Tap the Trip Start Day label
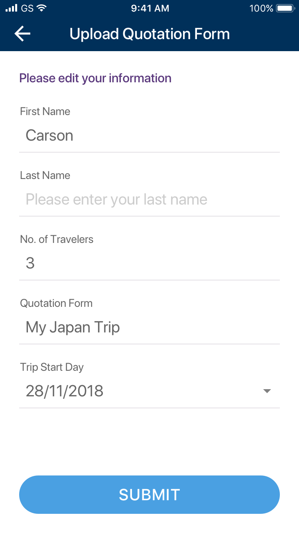The height and width of the screenshot is (533, 299). click(x=52, y=367)
